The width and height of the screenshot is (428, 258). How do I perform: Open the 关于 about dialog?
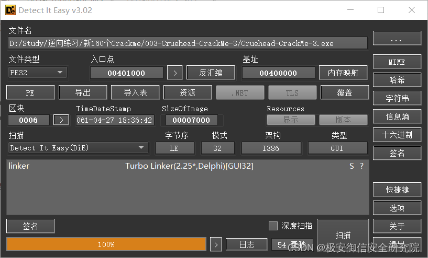pyautogui.click(x=397, y=226)
